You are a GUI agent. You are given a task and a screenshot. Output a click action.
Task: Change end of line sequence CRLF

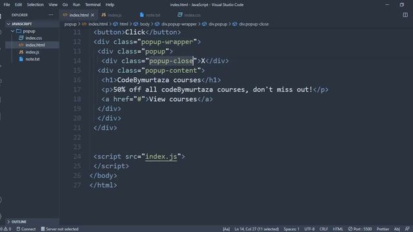(324, 229)
